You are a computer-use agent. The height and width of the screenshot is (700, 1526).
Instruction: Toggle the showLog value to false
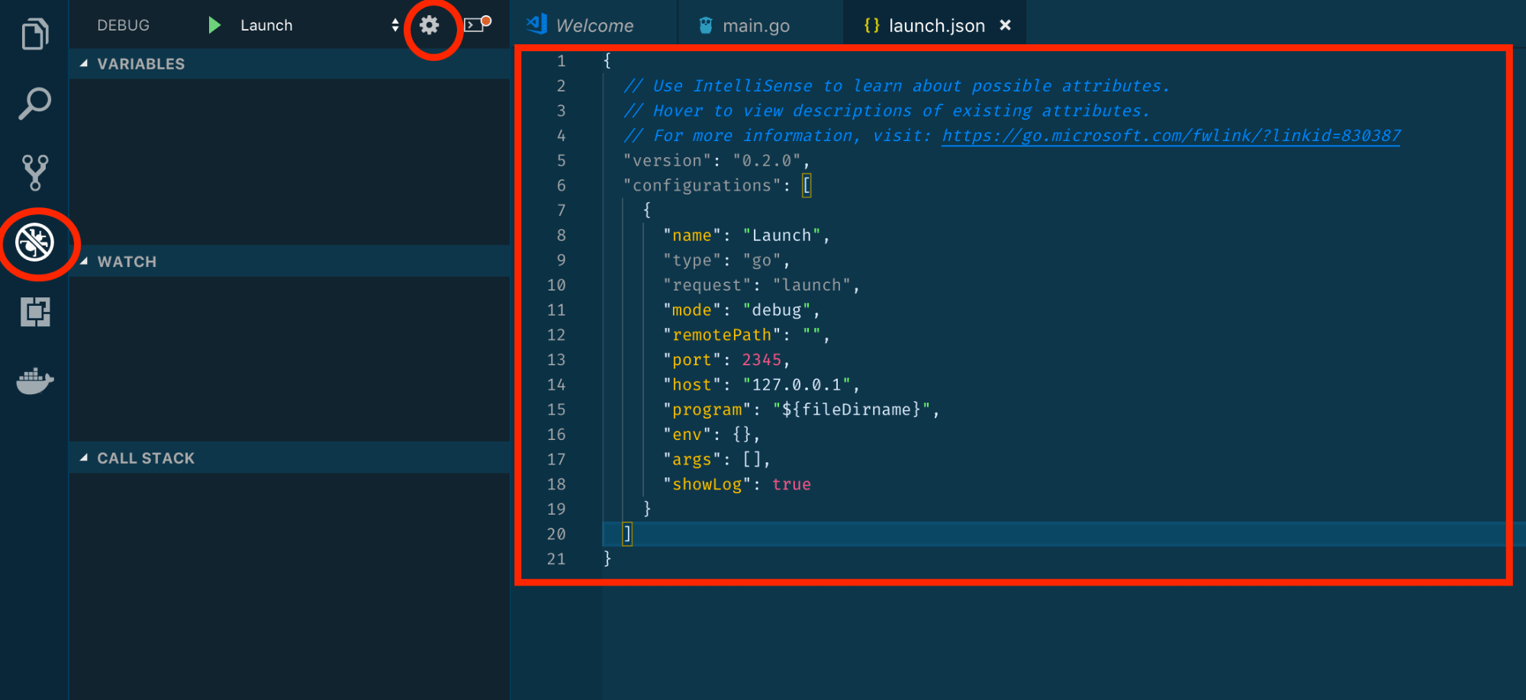(791, 484)
